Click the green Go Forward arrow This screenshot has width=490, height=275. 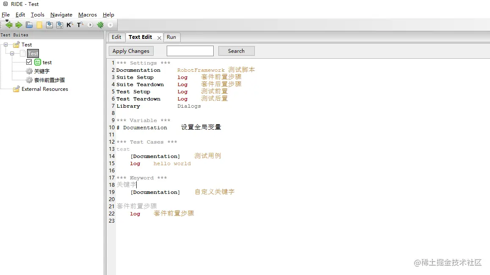coord(19,25)
